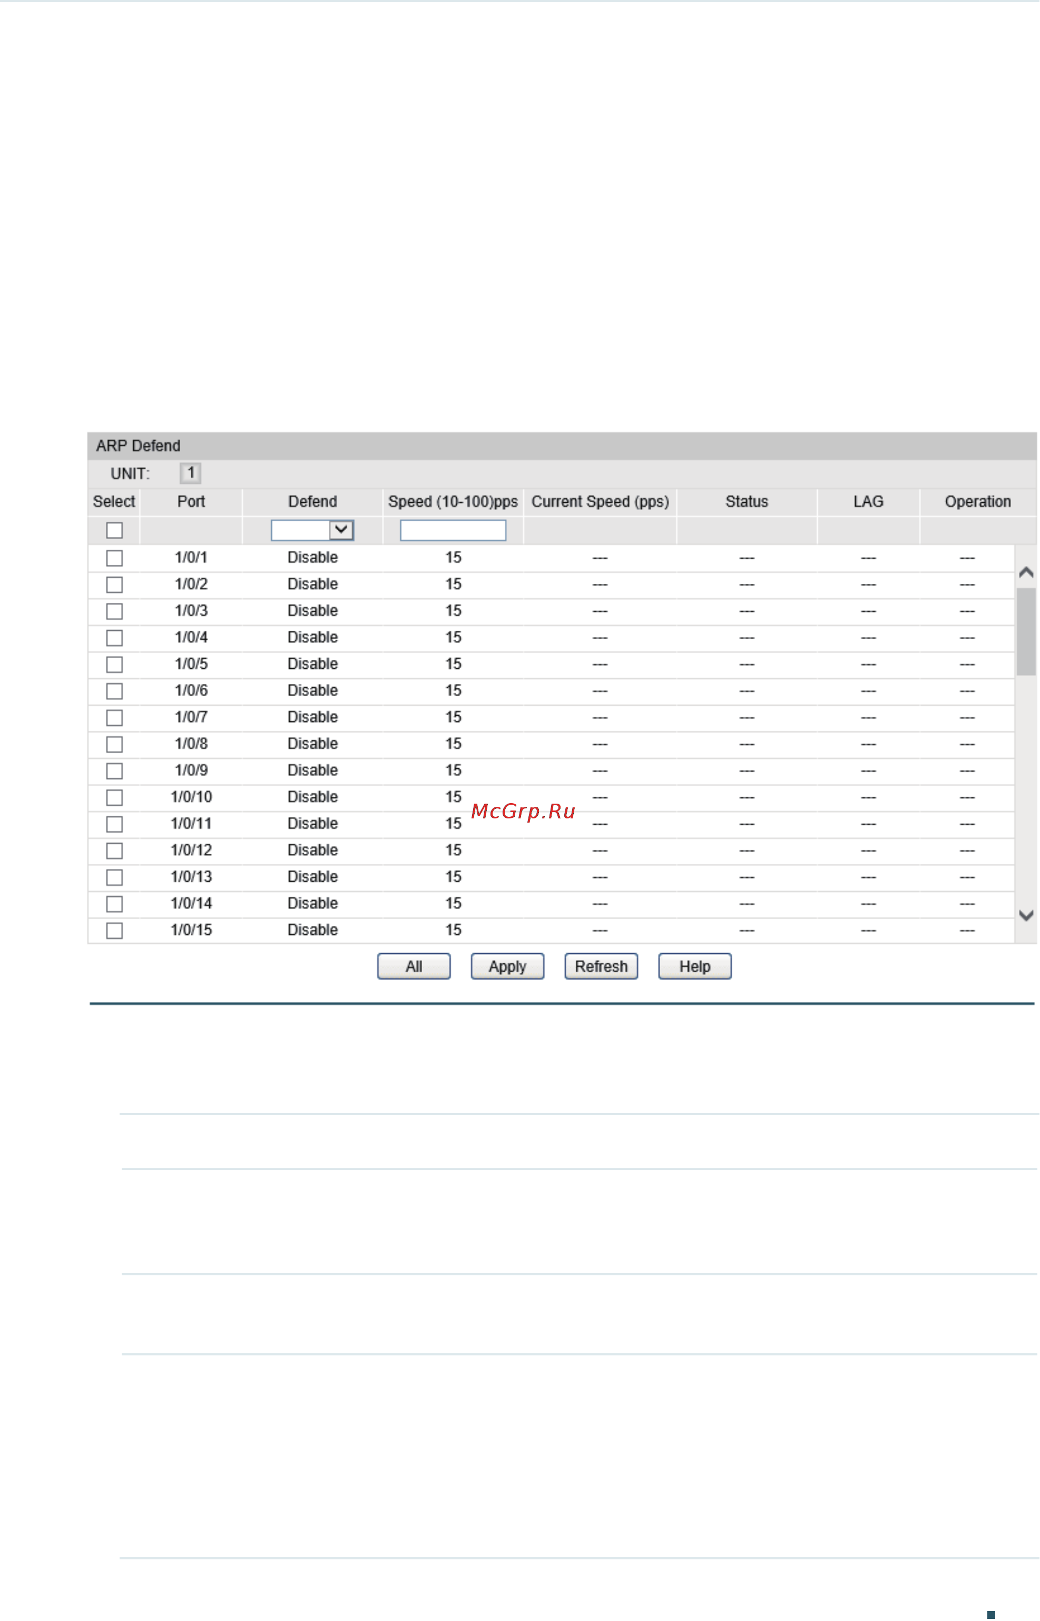Click the Speed (10-100)pps column header
This screenshot has width=1040, height=1621.
[453, 502]
